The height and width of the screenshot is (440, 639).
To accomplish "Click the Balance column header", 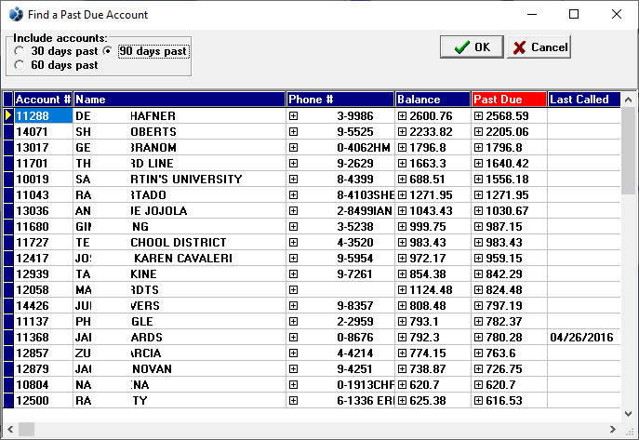I will 433,100.
